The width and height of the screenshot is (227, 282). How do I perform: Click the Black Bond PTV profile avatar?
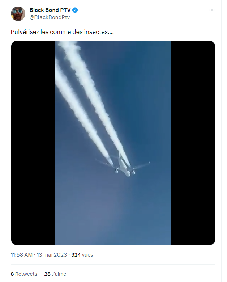(x=18, y=14)
